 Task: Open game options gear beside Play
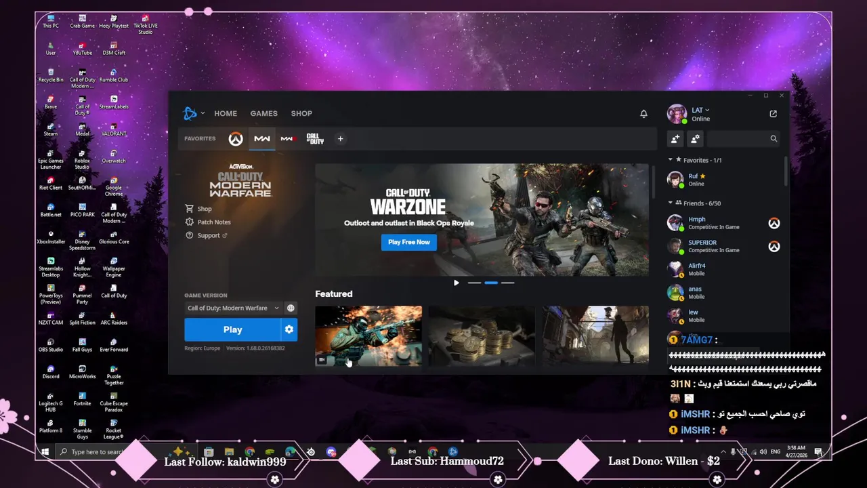pos(289,329)
